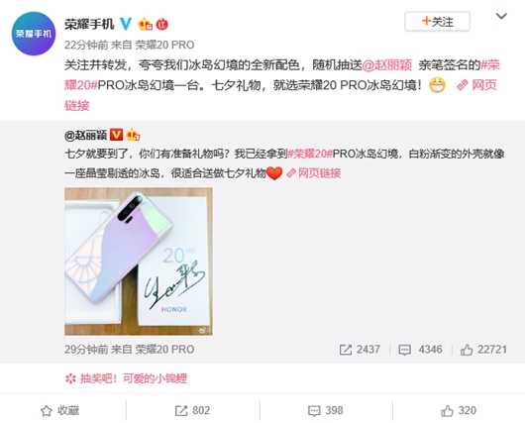This screenshot has width=525, height=423.
Task: Open the #荣耀20# hashtag in the reposted text
Action: point(310,154)
